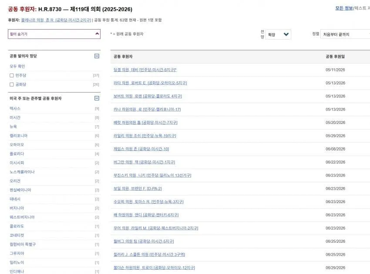Collapse the 미국 주 또는 준주별 공동 후원자 section

coord(97,98)
